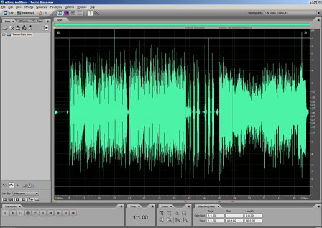Click Play From Cursor to End button
This screenshot has height=228, width=322.
tap(28, 213)
